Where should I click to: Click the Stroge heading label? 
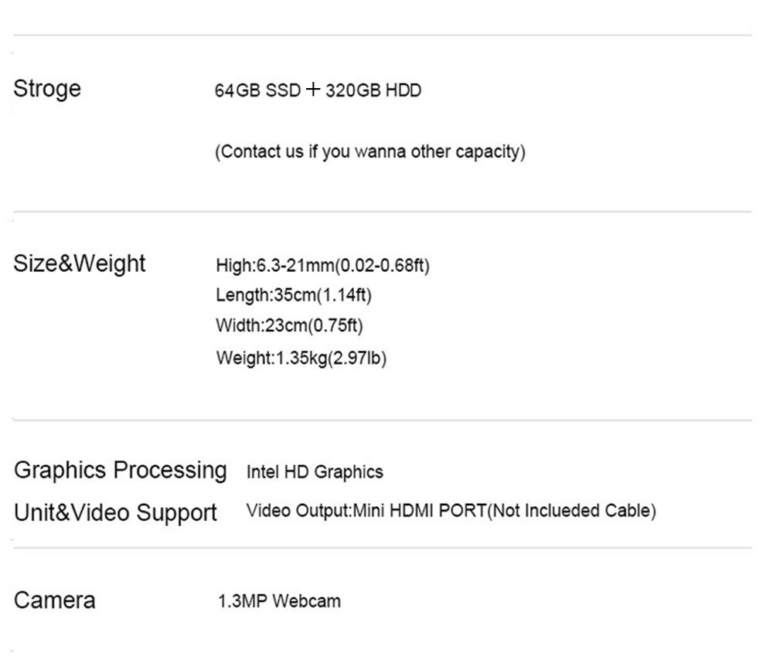pos(47,90)
